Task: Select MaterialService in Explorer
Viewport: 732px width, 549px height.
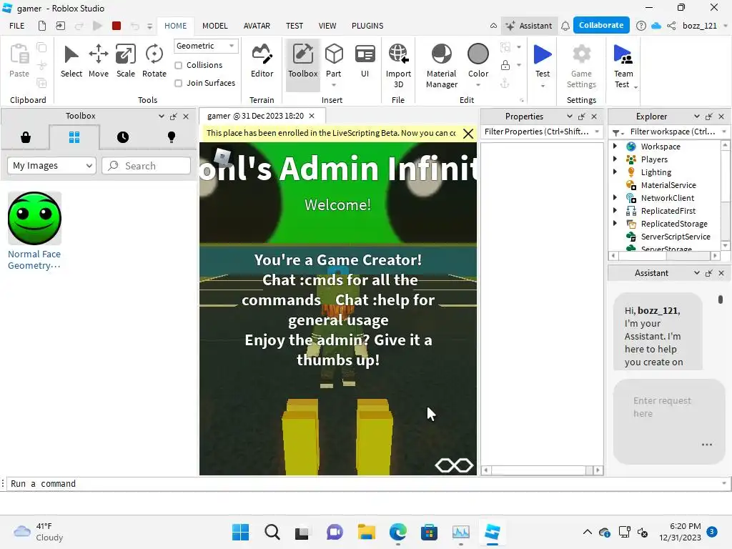Action: (x=668, y=185)
